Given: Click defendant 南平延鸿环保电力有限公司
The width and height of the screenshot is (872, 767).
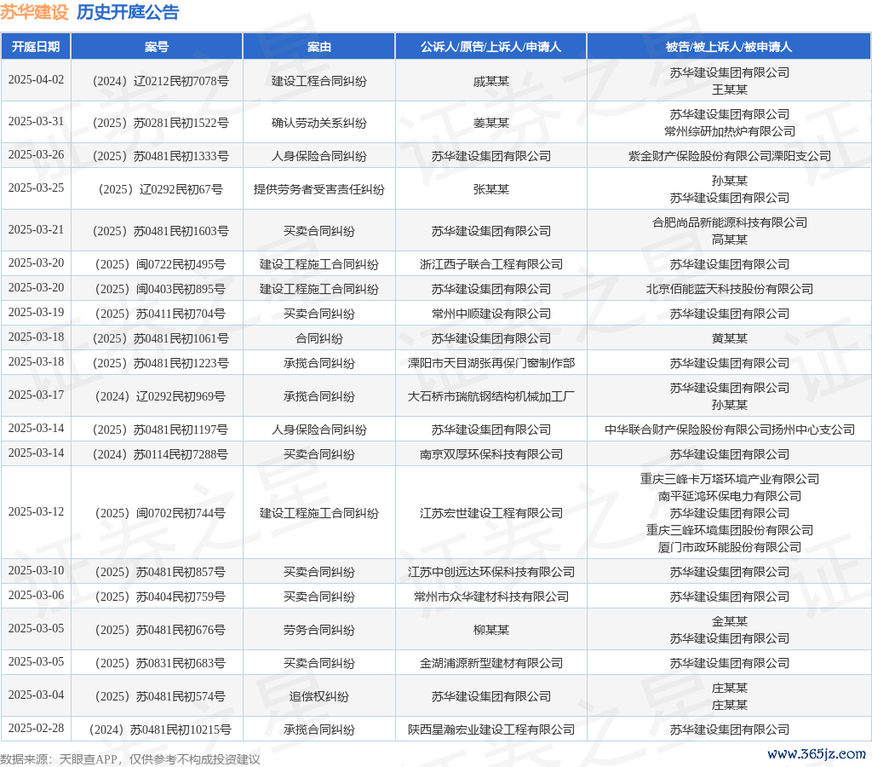Looking at the screenshot, I should point(730,497).
